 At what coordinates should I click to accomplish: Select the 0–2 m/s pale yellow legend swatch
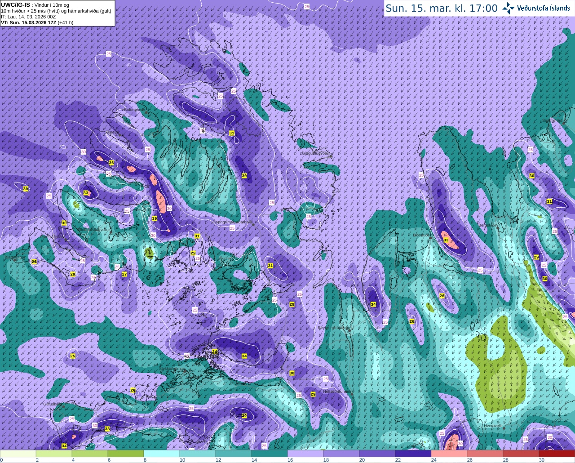point(18,454)
